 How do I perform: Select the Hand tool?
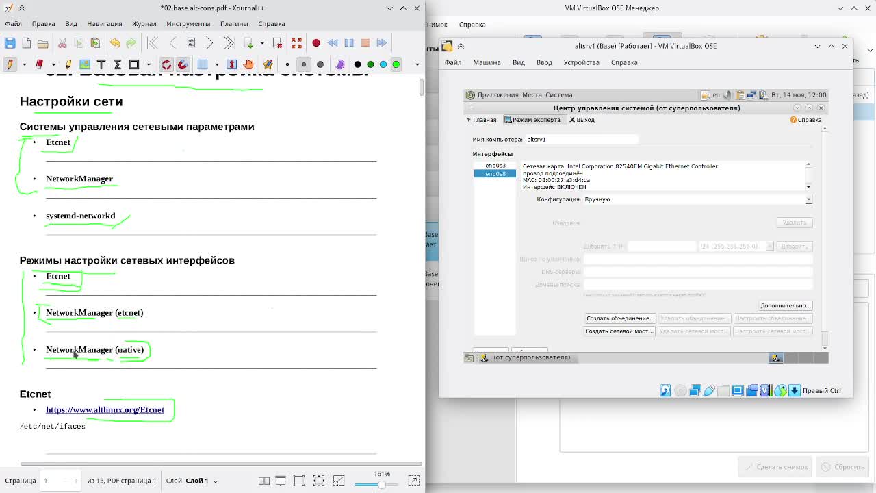point(248,64)
